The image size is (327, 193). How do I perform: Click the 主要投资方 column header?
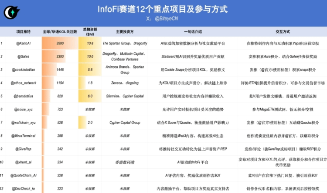125,32
